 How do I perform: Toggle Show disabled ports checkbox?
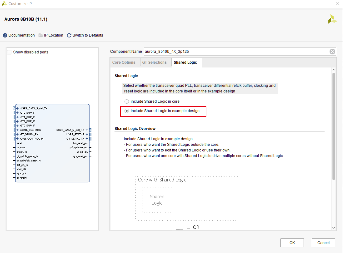pos(9,52)
